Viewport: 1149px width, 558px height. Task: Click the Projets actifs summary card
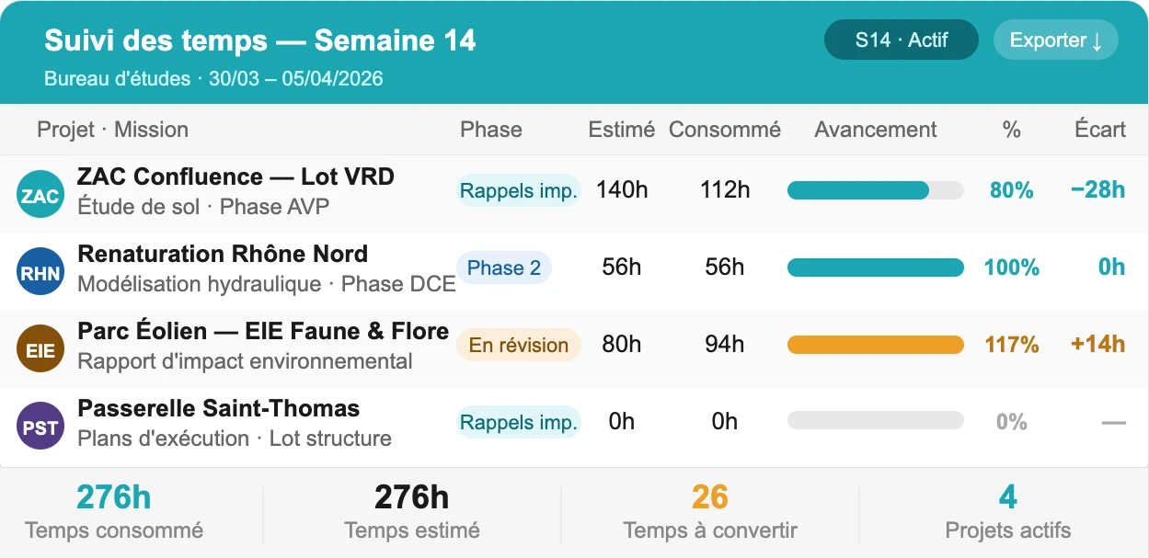click(1007, 512)
